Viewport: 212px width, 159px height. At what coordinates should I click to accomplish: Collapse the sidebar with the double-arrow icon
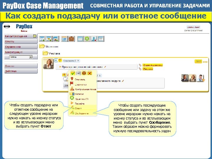point(7,26)
